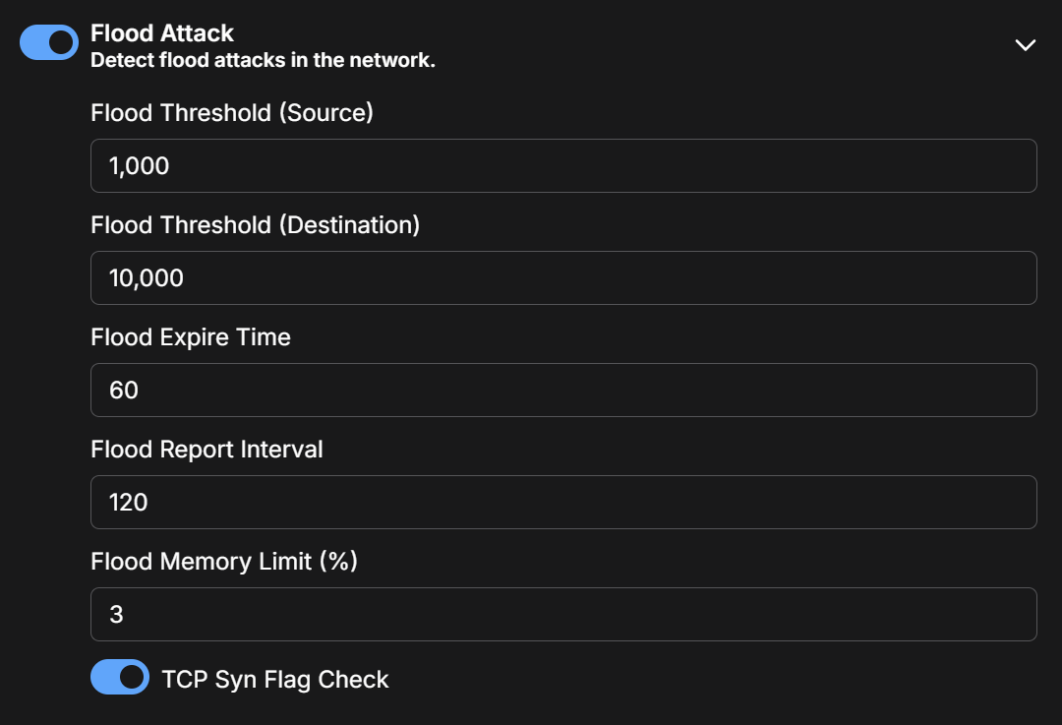This screenshot has height=725, width=1062.
Task: Focus the Flood Threshold (Destination) input box
Action: (563, 277)
